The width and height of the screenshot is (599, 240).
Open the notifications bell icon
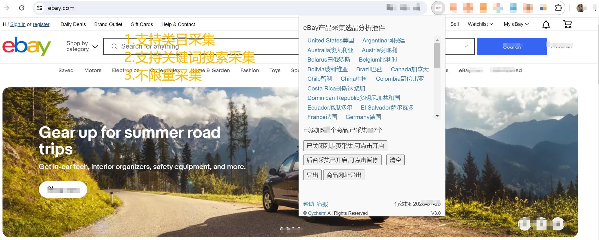coord(546,24)
